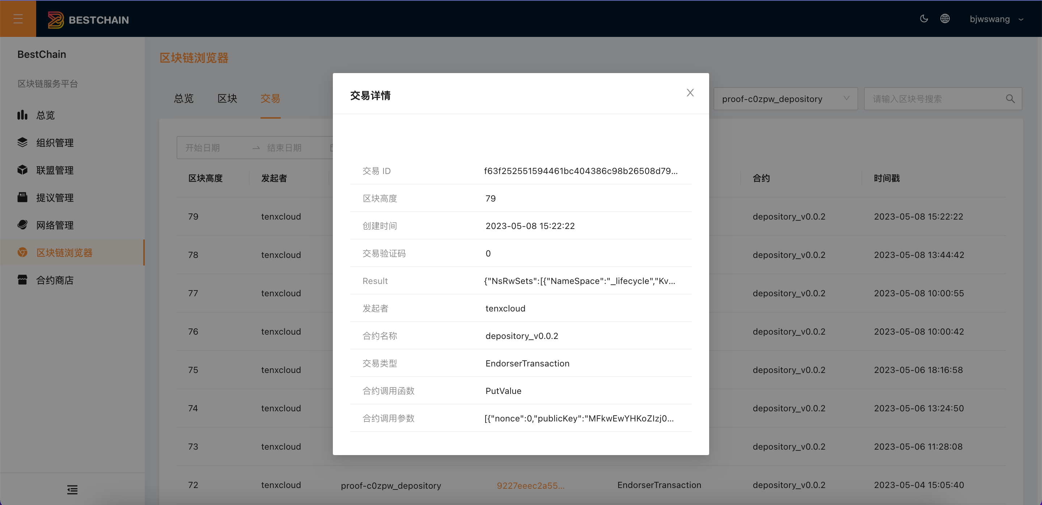Click the tenxcloud 发起者 value in dialog
The width and height of the screenshot is (1042, 505).
[505, 309]
